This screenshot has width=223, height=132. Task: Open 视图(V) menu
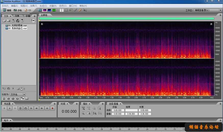[x=24, y=6]
